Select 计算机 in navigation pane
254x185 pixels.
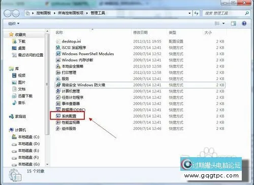pyautogui.click(x=20, y=130)
